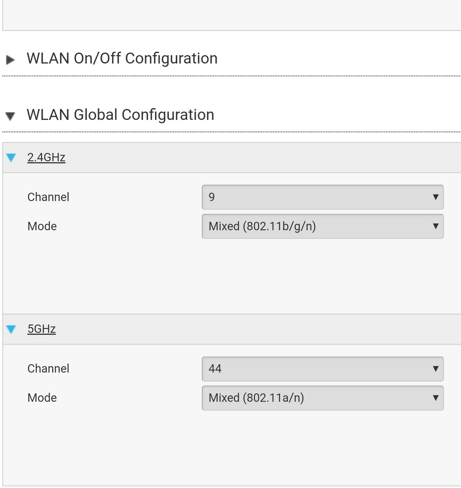Click the Mode label under 2.4GHz

[42, 226]
